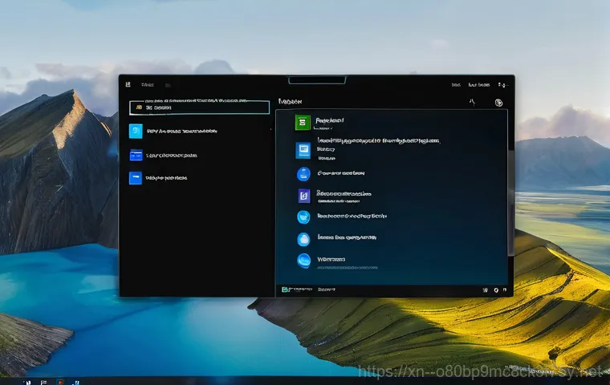Click the pulse-shaped icon in right panel header
Image resolution: width=610 pixels, height=385 pixels.
(x=472, y=102)
